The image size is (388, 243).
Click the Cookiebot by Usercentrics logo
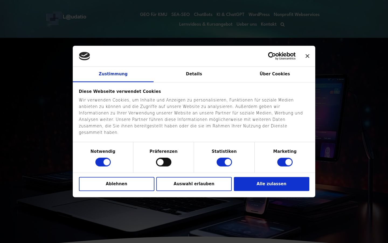click(282, 56)
